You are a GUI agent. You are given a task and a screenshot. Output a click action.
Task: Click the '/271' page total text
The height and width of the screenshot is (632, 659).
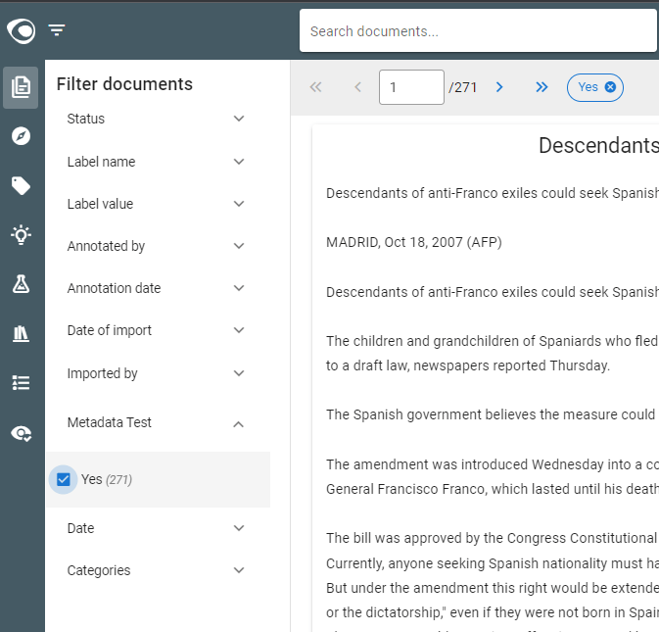click(x=463, y=87)
